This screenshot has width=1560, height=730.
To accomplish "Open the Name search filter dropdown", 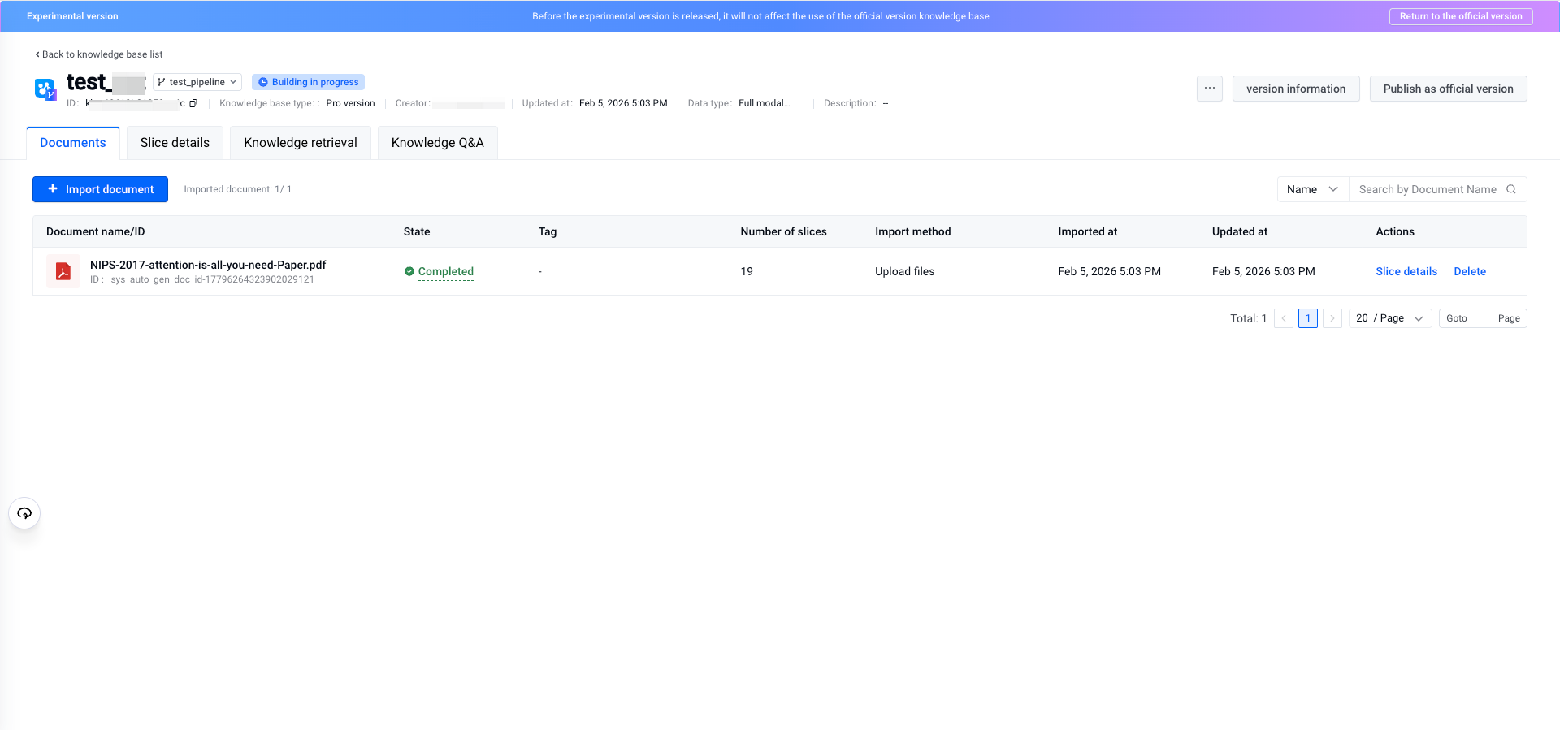I will click(x=1312, y=189).
